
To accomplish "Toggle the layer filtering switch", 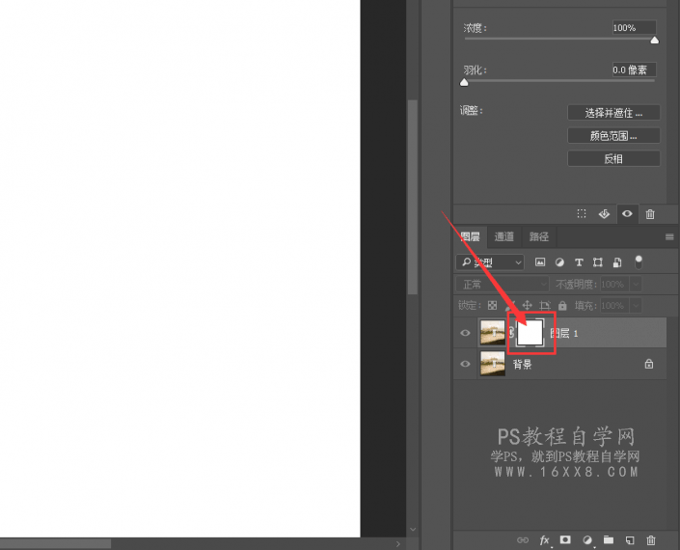I will (x=639, y=262).
